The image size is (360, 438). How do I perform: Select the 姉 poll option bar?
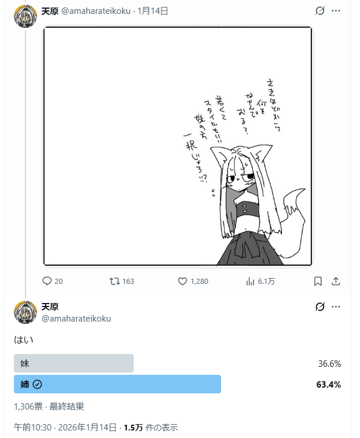[x=117, y=384]
